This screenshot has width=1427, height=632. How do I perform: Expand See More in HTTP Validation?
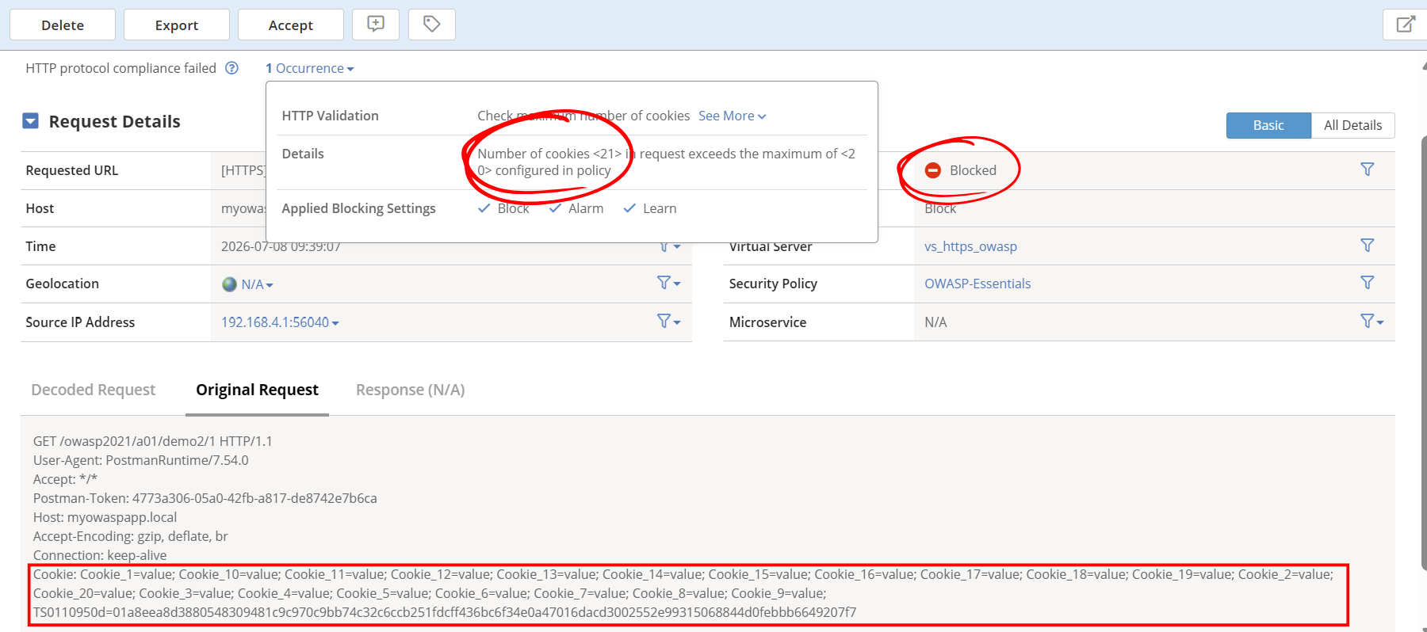[x=732, y=116]
